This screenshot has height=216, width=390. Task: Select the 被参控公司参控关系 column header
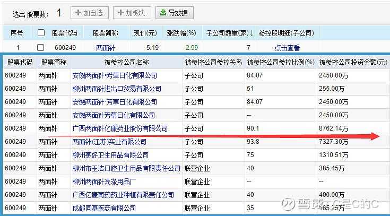point(213,62)
